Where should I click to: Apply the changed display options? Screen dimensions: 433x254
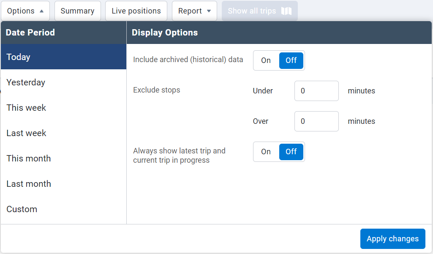tap(392, 239)
